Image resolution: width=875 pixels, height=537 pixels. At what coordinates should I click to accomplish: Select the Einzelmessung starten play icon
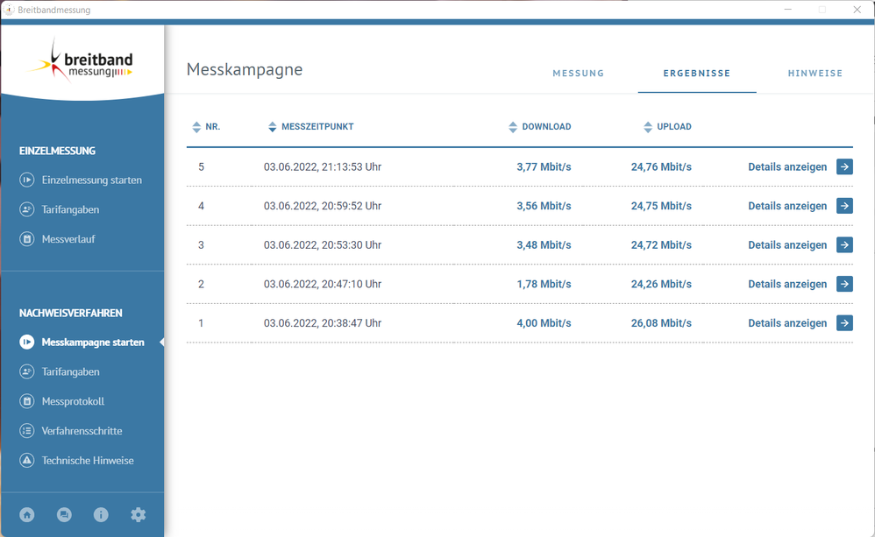[x=27, y=180]
